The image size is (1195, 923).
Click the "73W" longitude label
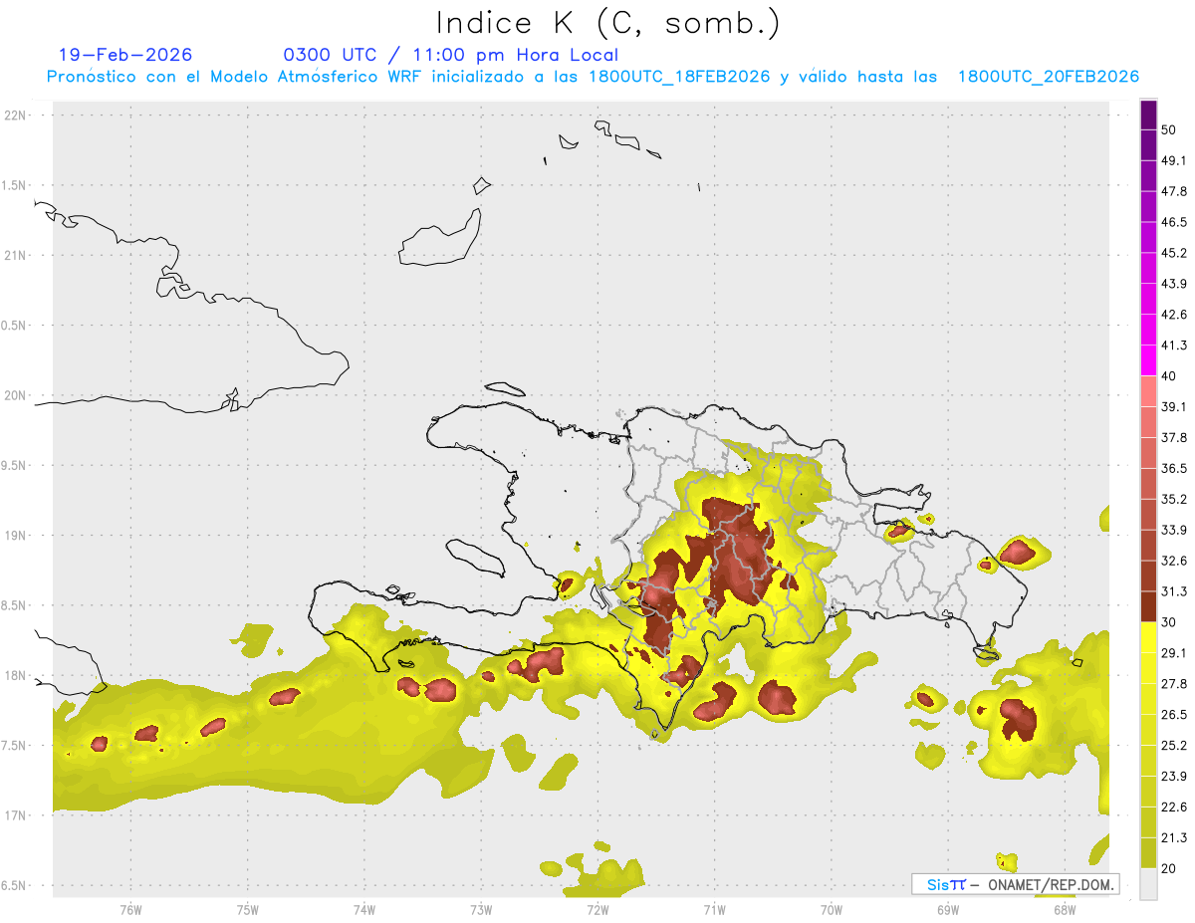tap(481, 909)
